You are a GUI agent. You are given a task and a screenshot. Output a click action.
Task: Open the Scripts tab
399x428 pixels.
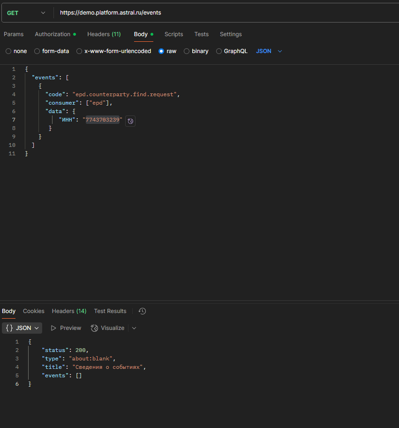pyautogui.click(x=173, y=34)
